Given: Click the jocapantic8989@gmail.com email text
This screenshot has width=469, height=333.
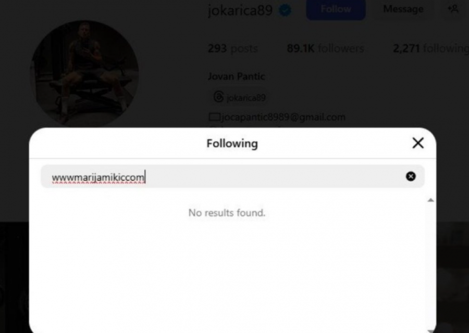Looking at the screenshot, I should (284, 117).
